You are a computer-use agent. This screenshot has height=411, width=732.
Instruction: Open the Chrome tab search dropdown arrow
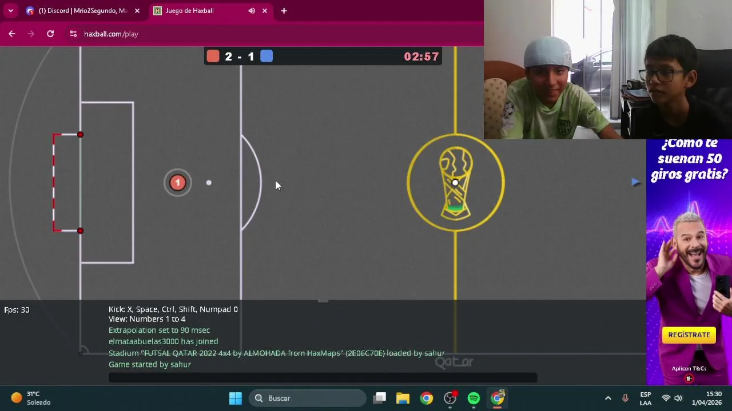click(10, 11)
